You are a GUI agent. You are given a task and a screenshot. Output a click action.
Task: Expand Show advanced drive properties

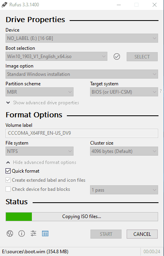tap(42, 103)
